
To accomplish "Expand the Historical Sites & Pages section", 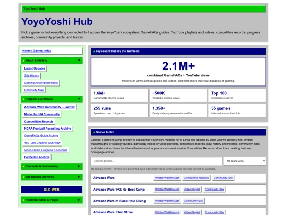I will coord(52,200).
